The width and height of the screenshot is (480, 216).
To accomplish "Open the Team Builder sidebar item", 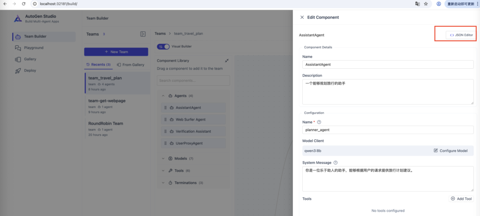I will click(x=44, y=36).
